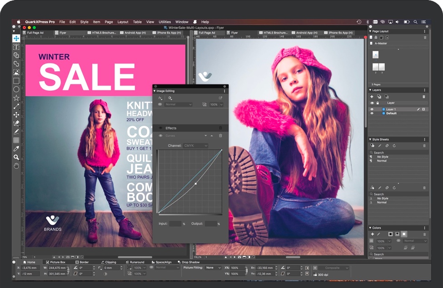Toggle the Effects eye icon
This screenshot has width=443, height=288.
(160, 128)
